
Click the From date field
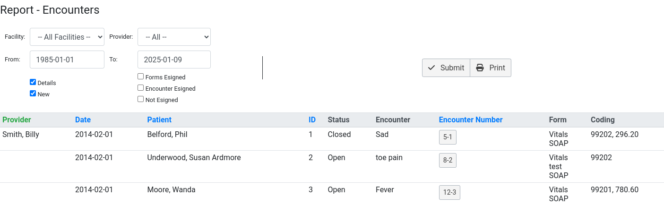[x=67, y=60]
